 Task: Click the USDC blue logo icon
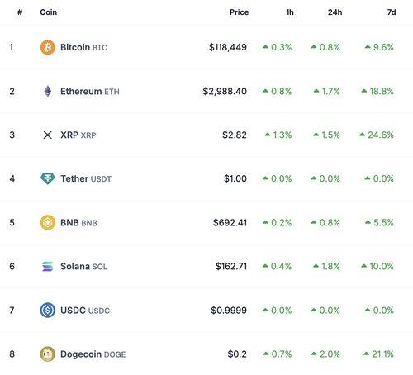tap(48, 311)
